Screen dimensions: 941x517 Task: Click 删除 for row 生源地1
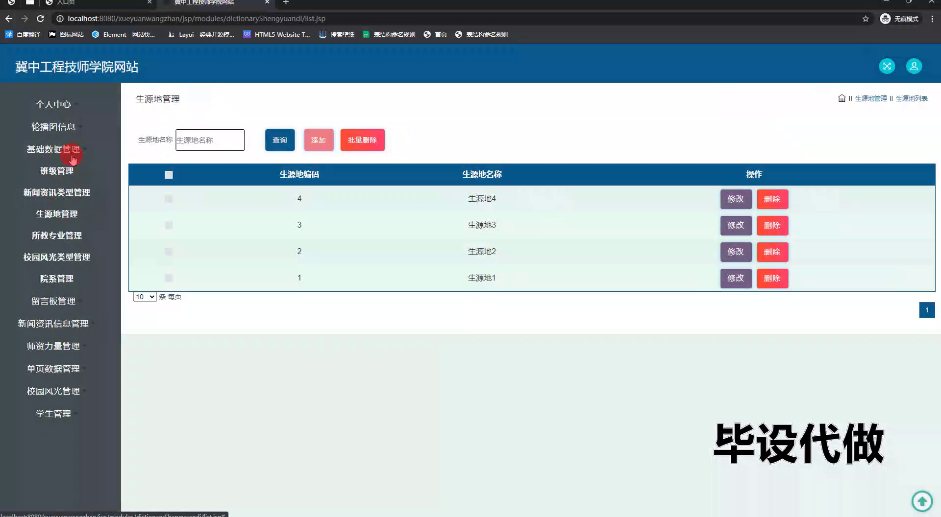click(772, 279)
